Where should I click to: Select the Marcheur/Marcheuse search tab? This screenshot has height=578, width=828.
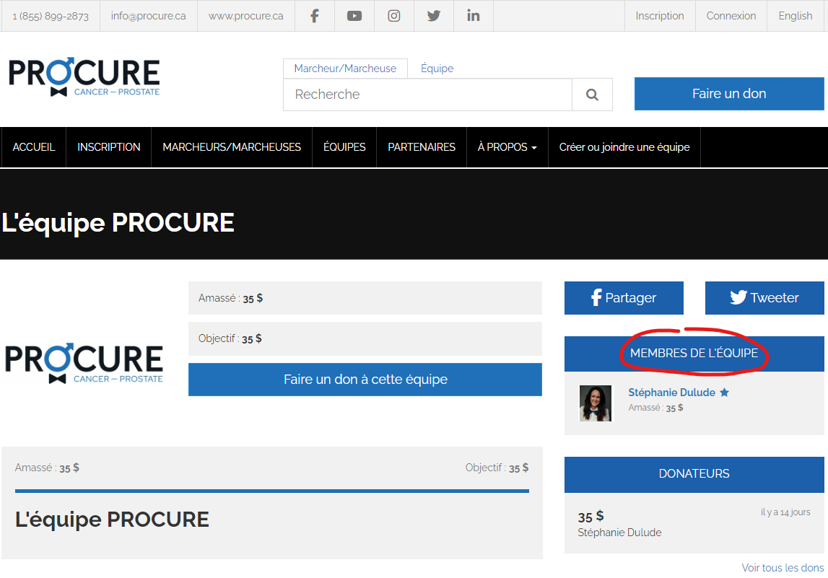pyautogui.click(x=345, y=69)
